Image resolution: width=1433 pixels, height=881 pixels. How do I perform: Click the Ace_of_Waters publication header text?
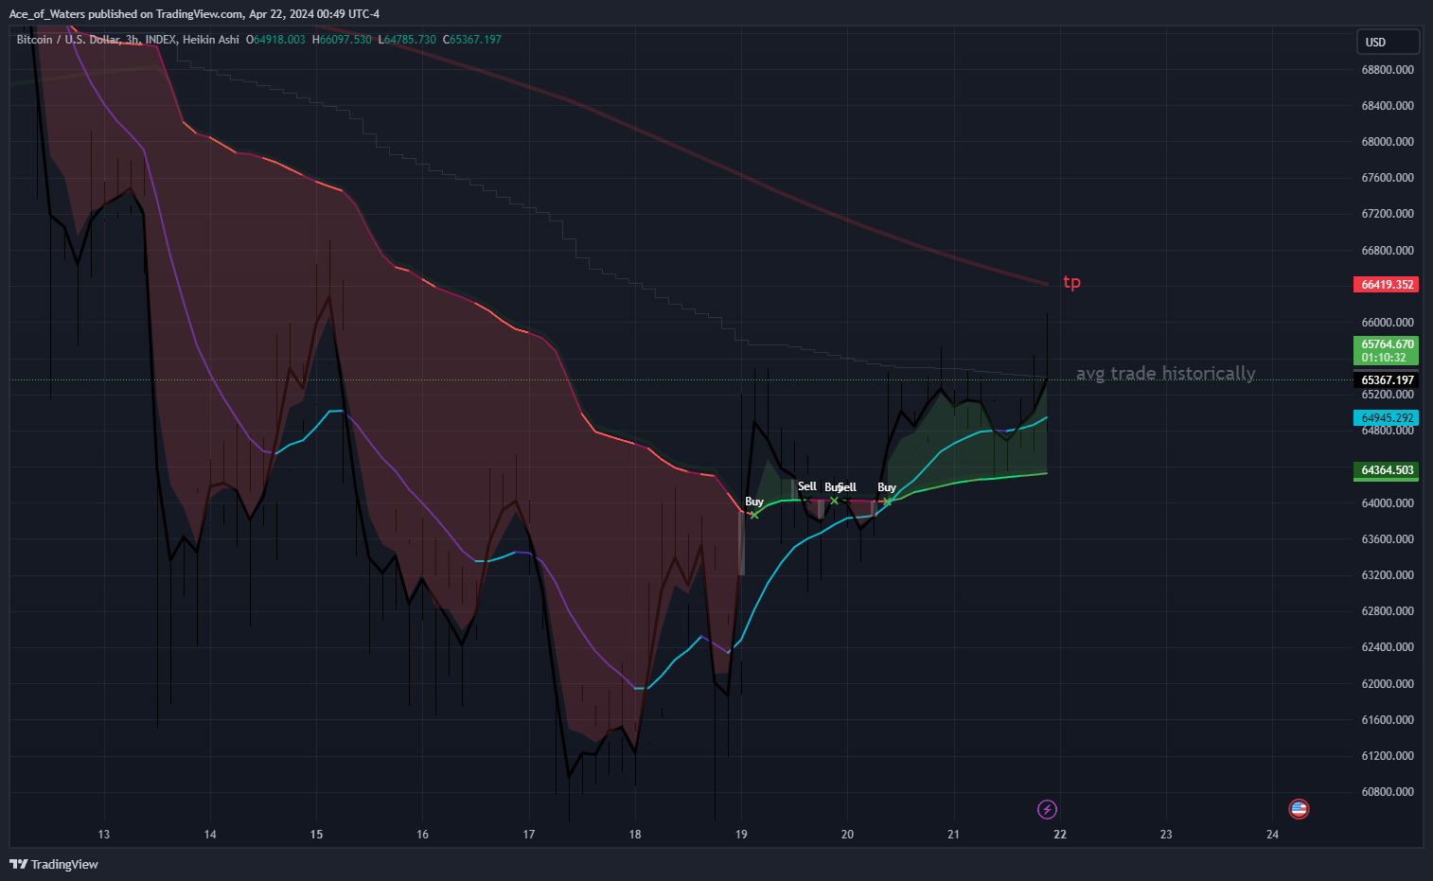click(194, 14)
